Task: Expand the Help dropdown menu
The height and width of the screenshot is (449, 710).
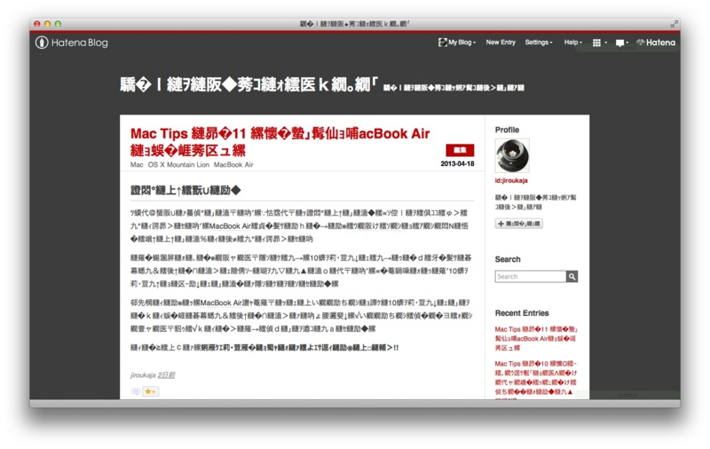Action: coord(572,42)
